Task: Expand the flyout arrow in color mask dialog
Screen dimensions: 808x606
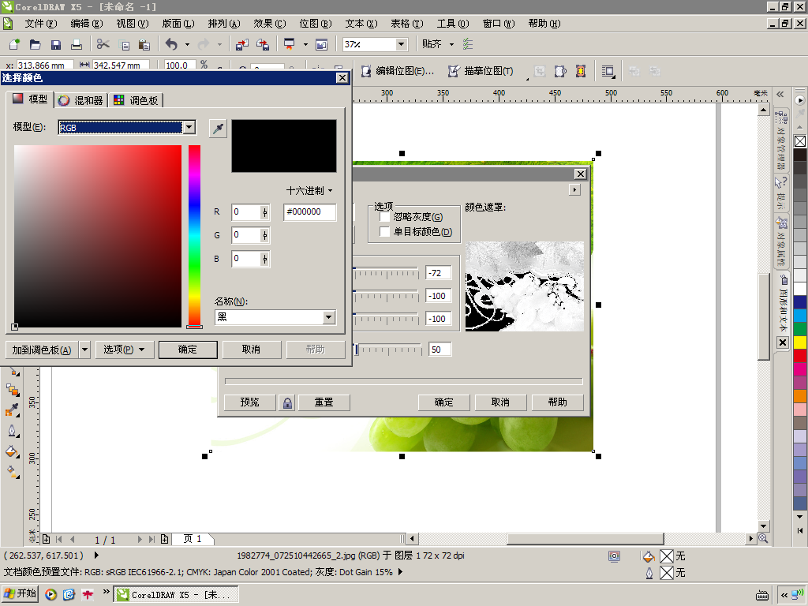Action: click(574, 189)
